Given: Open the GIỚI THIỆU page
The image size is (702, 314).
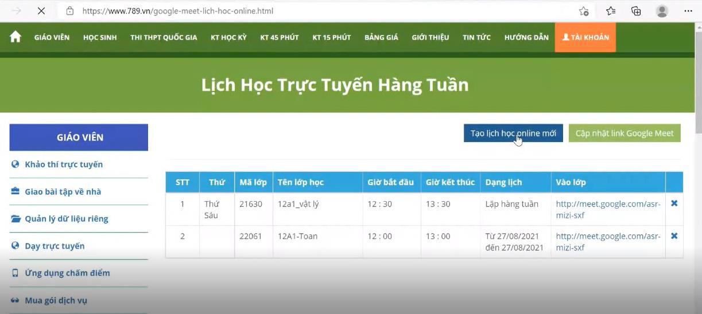Looking at the screenshot, I should (430, 37).
